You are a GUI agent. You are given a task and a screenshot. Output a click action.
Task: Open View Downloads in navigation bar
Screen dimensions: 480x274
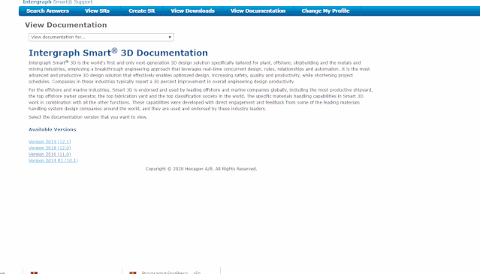192,11
